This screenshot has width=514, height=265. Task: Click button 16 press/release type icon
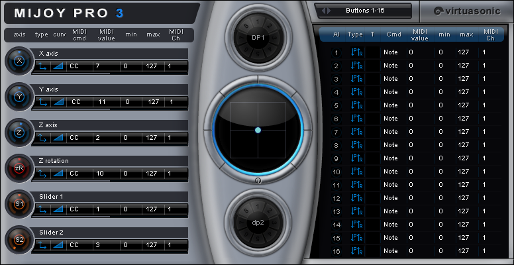pyautogui.click(x=356, y=251)
